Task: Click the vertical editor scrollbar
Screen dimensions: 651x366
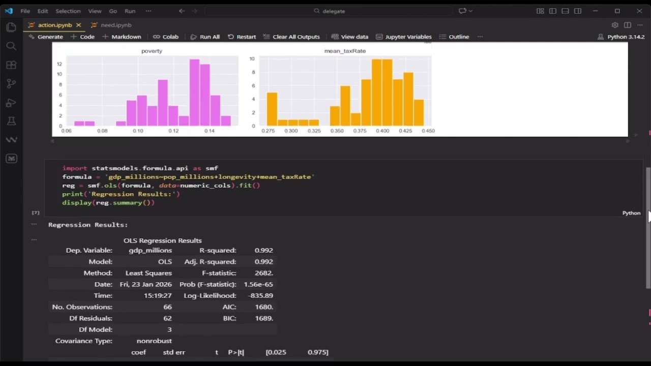Action: [x=648, y=228]
